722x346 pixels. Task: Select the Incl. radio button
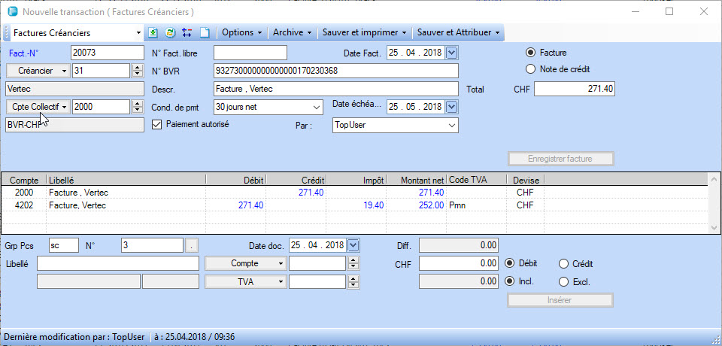click(510, 281)
